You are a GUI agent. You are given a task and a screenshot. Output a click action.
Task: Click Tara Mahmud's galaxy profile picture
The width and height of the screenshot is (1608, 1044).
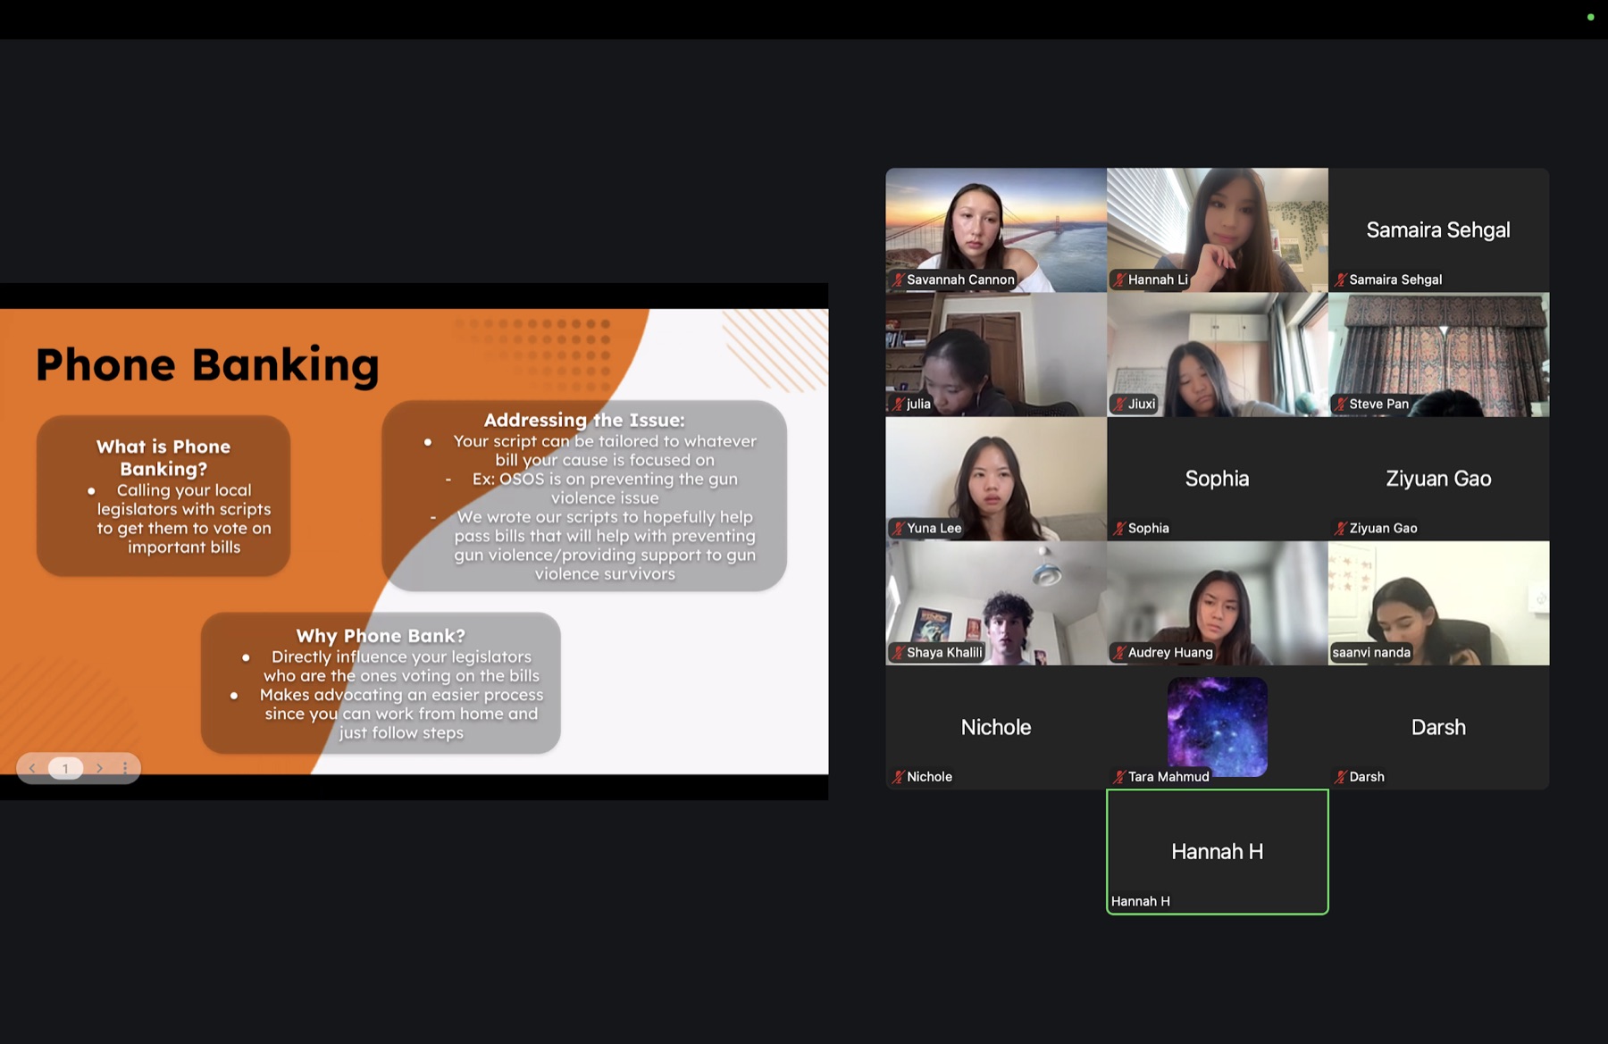(1218, 726)
